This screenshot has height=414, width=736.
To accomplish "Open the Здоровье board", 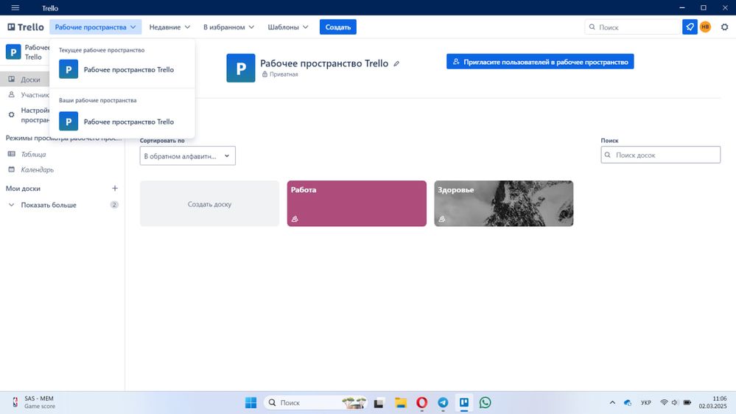I will (x=504, y=204).
